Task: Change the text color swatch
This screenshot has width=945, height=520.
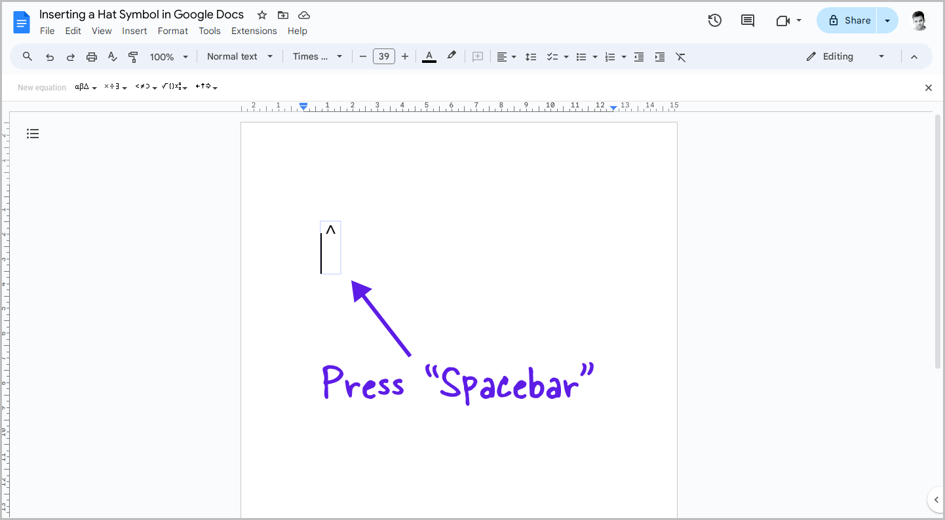Action: coord(429,56)
